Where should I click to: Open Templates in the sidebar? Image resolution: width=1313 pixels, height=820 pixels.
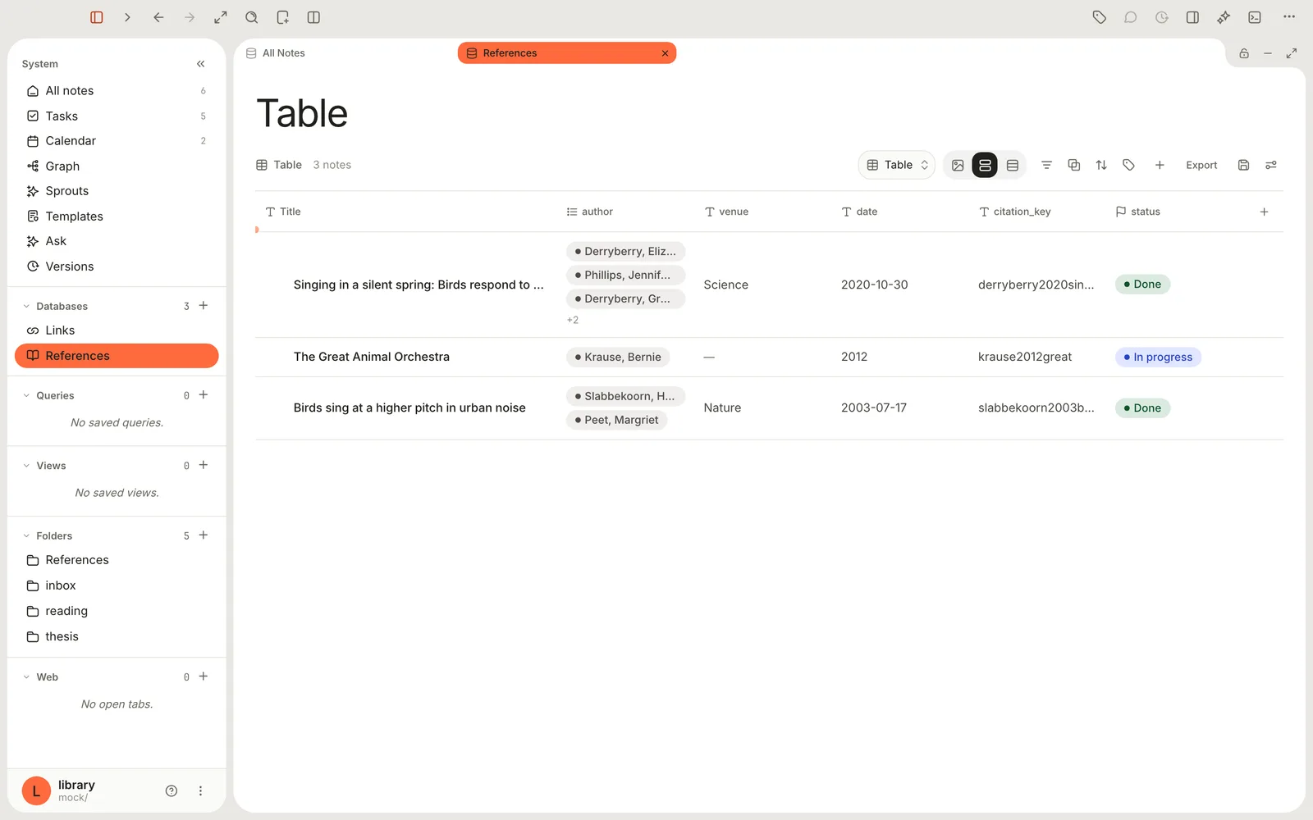click(x=117, y=216)
